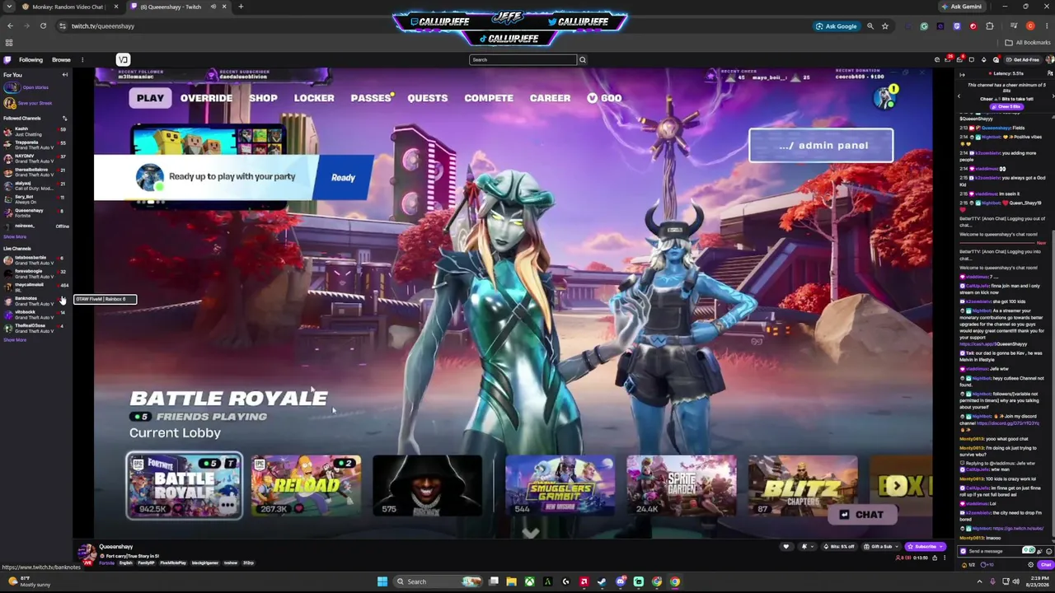Click the Get Ad-Free button
The width and height of the screenshot is (1055, 593).
(x=1023, y=59)
